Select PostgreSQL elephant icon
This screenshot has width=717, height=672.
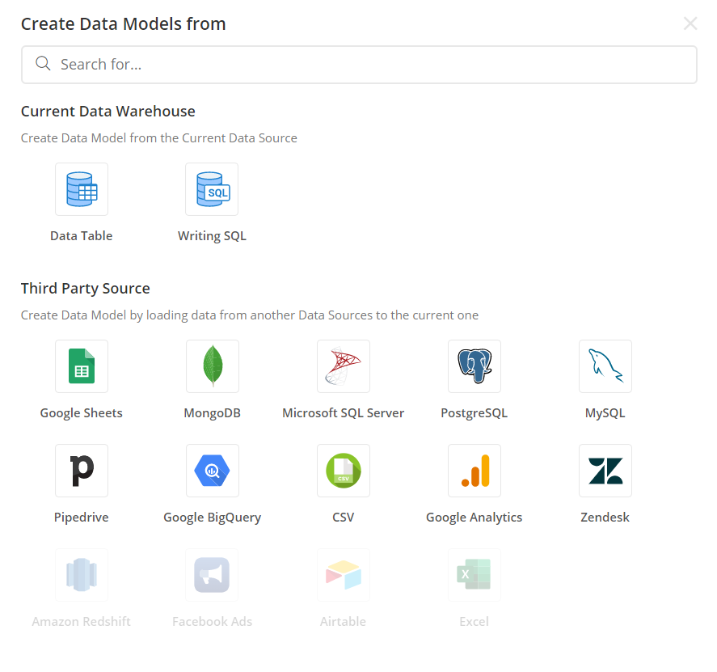click(474, 366)
